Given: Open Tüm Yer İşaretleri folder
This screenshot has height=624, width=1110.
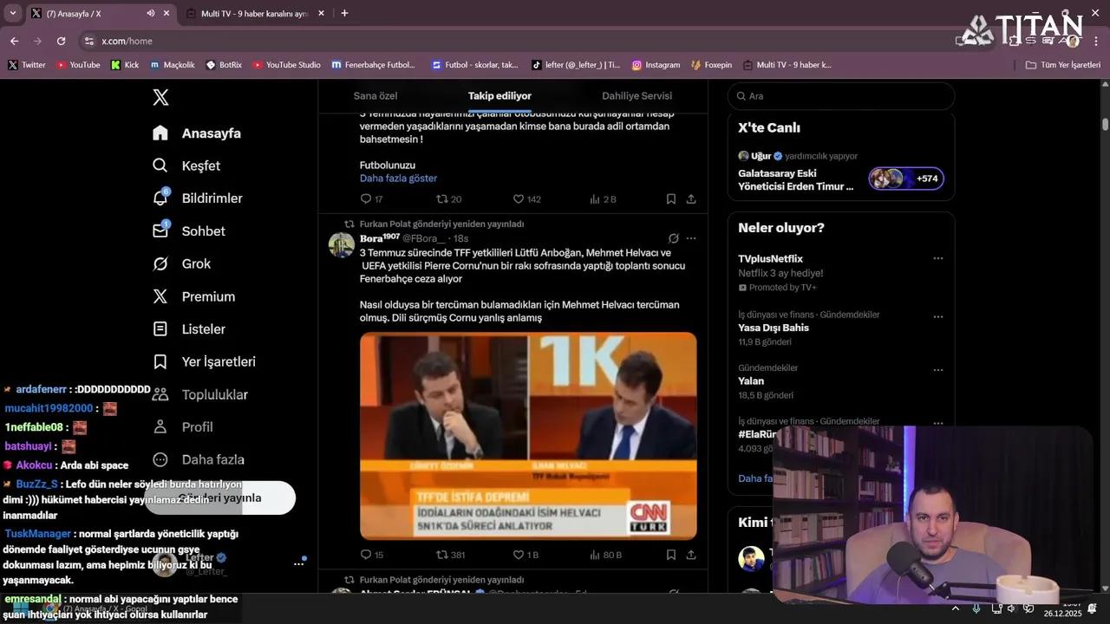Looking at the screenshot, I should click(x=1062, y=65).
